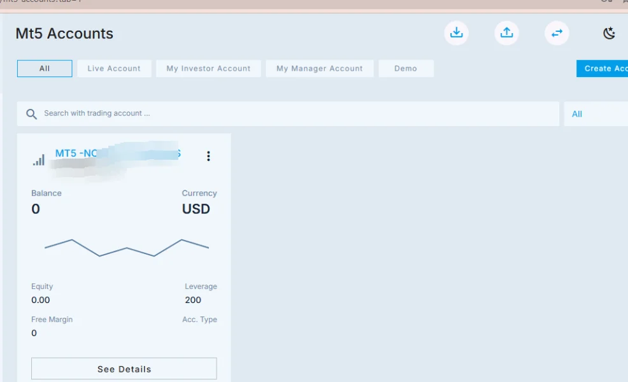Switch to Live Account tab
Screen dimensions: 628x382
tap(114, 69)
